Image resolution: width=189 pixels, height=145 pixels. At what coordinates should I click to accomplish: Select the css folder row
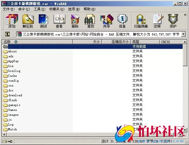pos(92,86)
